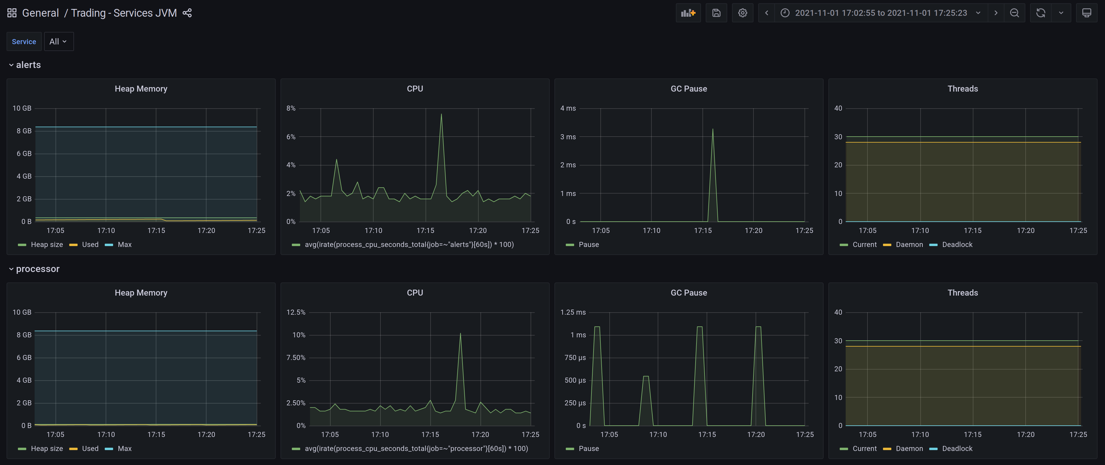Screen dimensions: 1105x465
Task: Click the Add panel icon
Action: 688,13
